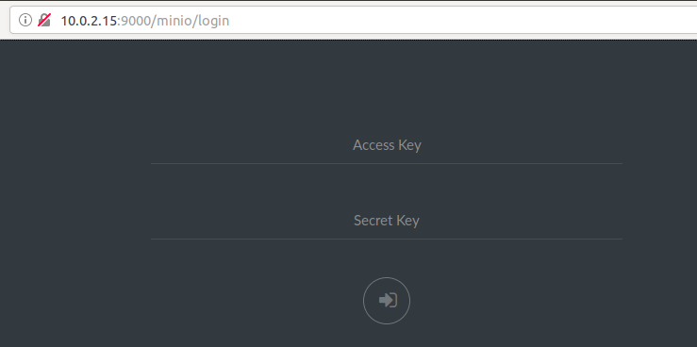The height and width of the screenshot is (347, 697).
Task: Click the browser address bar URL
Action: coord(145,21)
